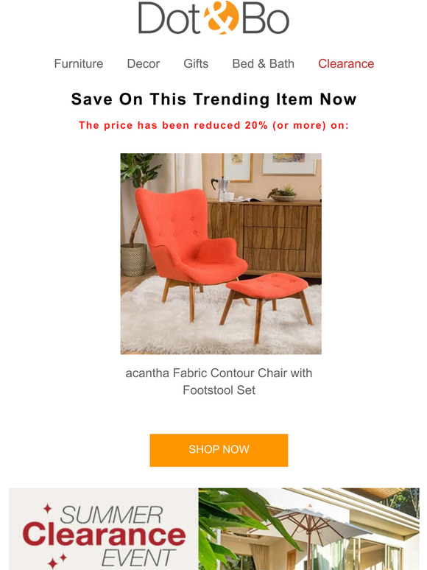Select the Gifts navigation link
The width and height of the screenshot is (427, 570).
click(x=196, y=63)
